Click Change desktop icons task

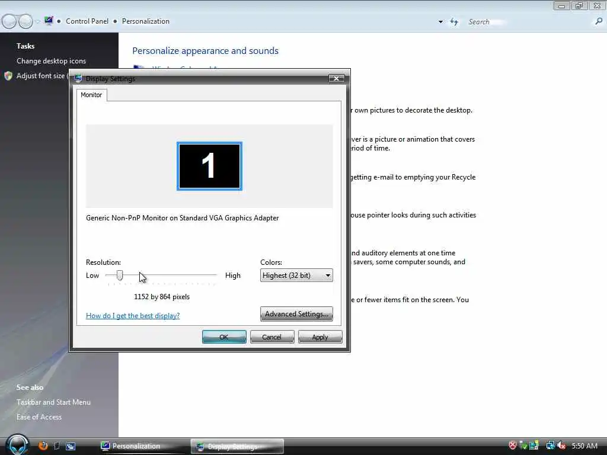click(x=51, y=61)
